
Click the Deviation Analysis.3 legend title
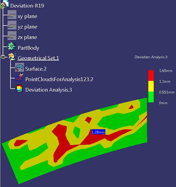click(x=151, y=57)
